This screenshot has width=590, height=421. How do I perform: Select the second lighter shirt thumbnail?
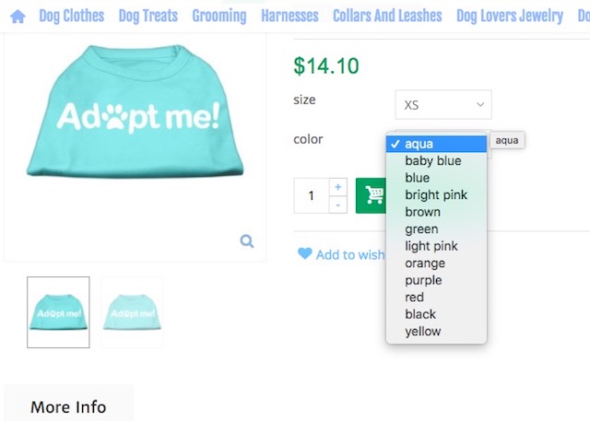coord(132,312)
